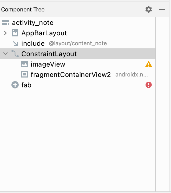Select the activity_note root item

click(x=32, y=23)
